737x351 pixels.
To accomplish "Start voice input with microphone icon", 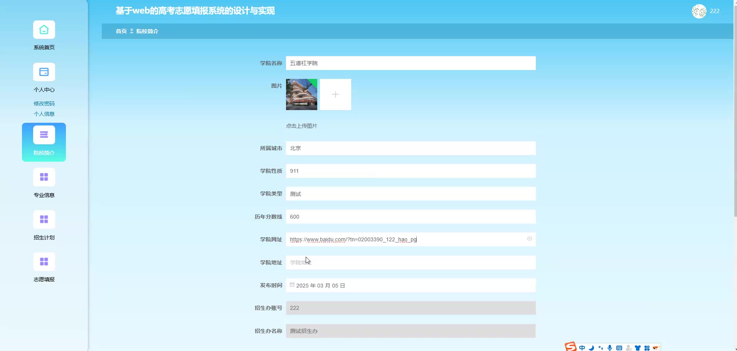I will click(610, 348).
